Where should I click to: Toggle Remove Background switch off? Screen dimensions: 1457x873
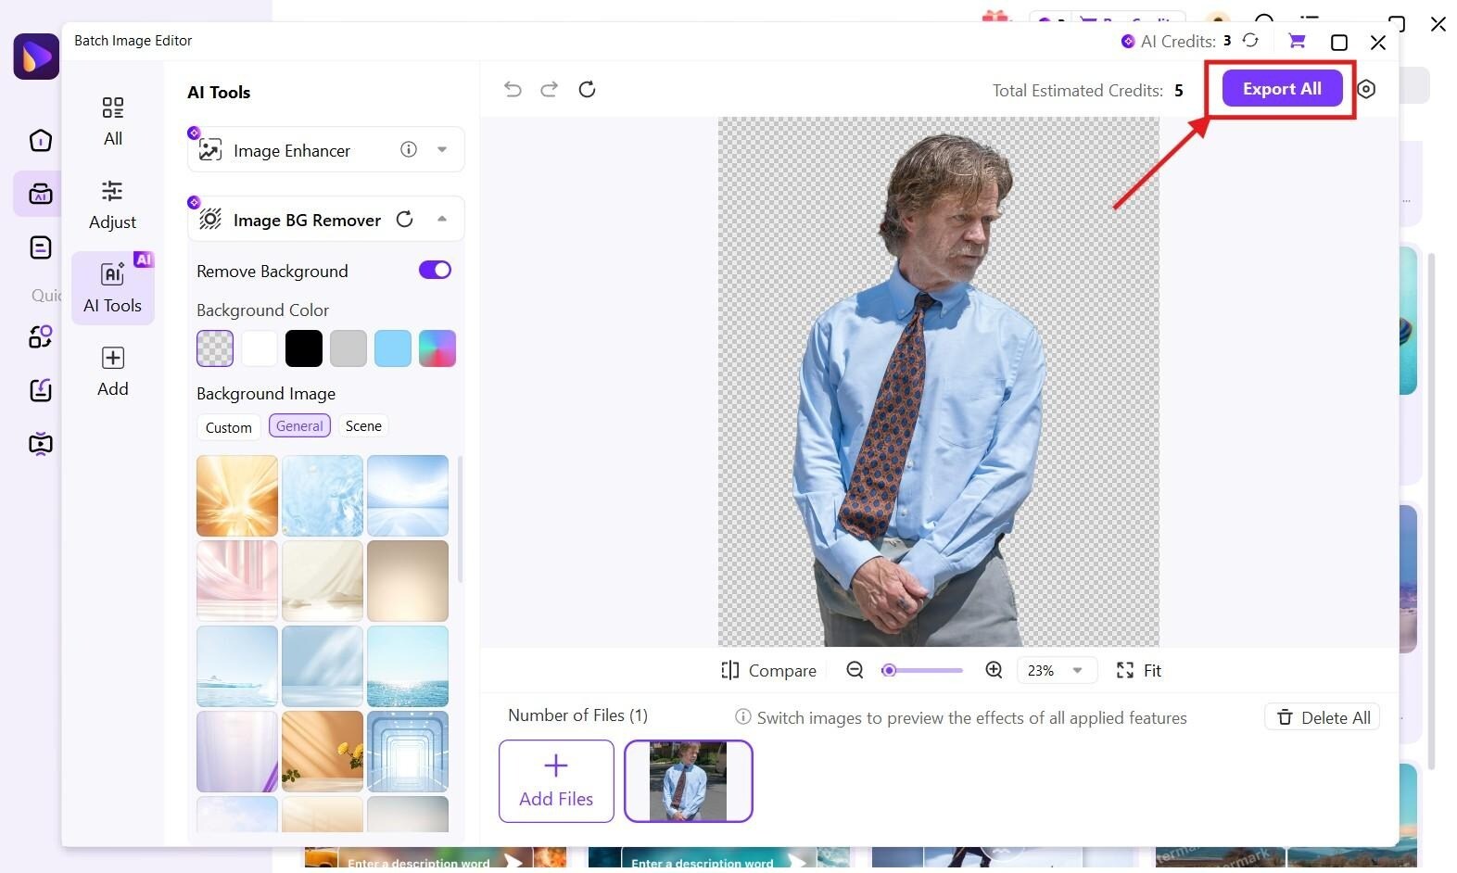click(435, 270)
